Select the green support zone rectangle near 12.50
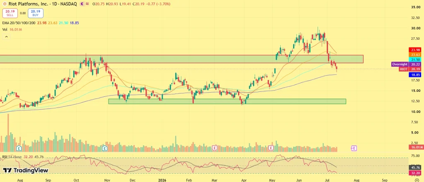 [x=227, y=101]
